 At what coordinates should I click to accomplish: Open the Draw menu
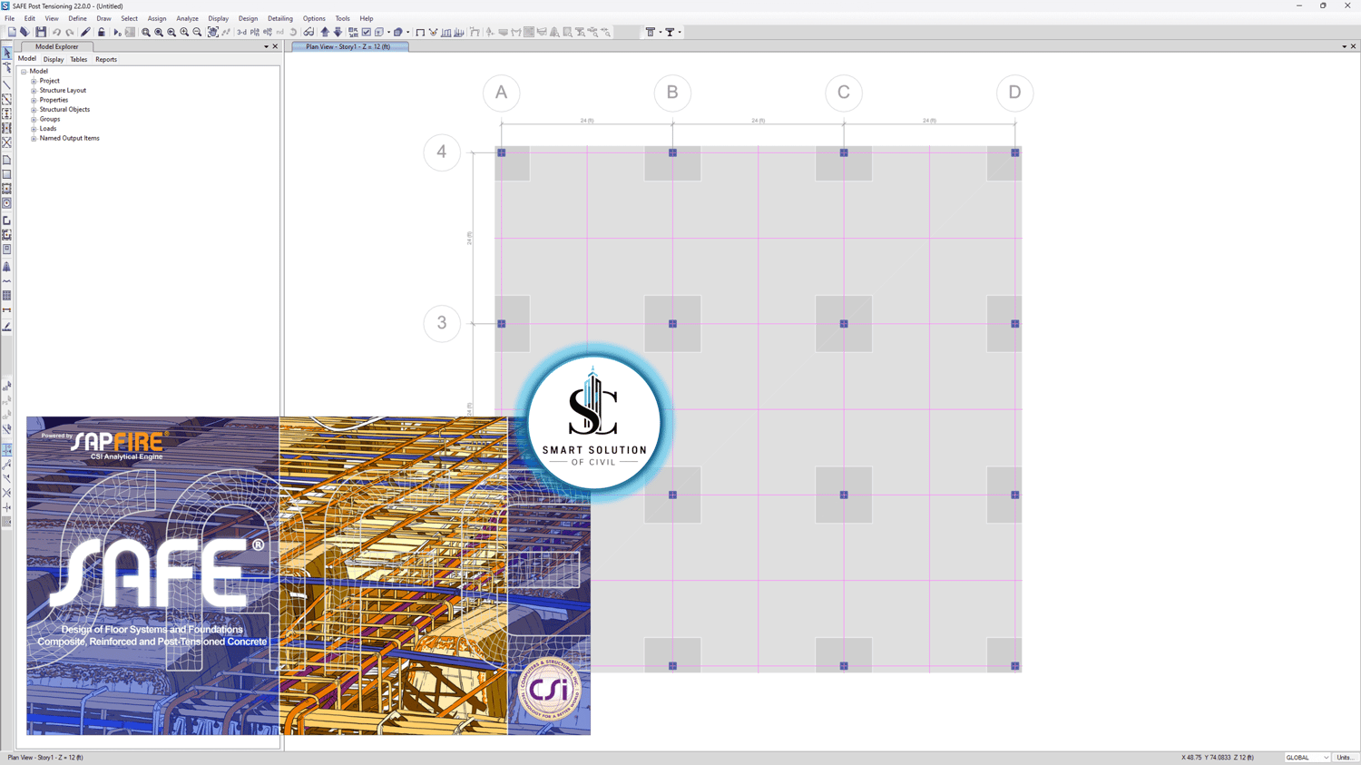pyautogui.click(x=103, y=18)
